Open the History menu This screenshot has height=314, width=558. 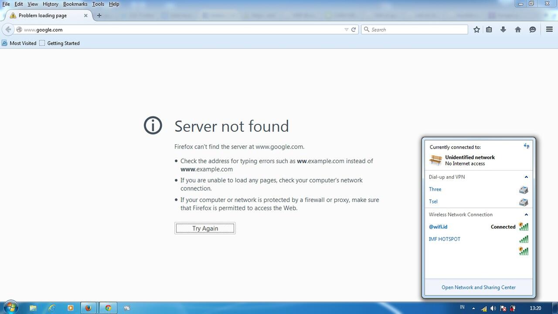coord(51,4)
